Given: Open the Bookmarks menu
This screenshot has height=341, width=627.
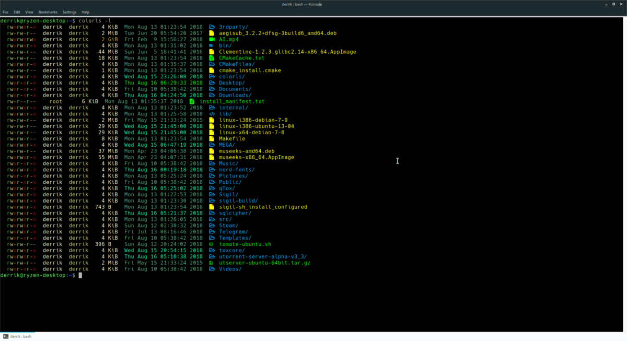Looking at the screenshot, I should [48, 11].
